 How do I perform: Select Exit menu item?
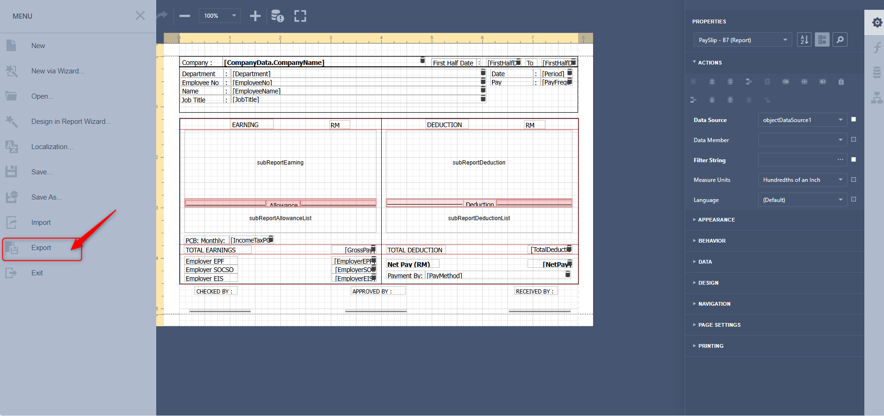click(37, 273)
